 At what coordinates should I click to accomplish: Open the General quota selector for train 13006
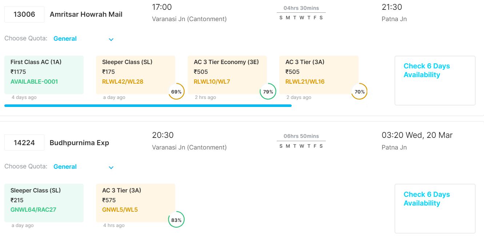click(65, 39)
